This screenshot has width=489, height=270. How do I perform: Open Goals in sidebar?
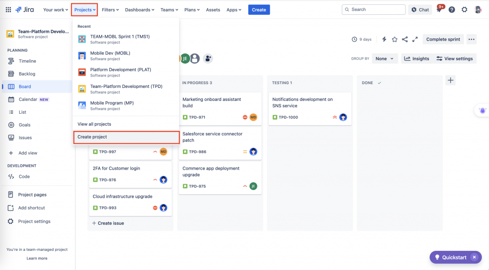[x=37, y=125]
